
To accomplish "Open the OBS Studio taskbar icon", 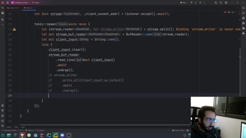I will pyautogui.click(x=69, y=135).
